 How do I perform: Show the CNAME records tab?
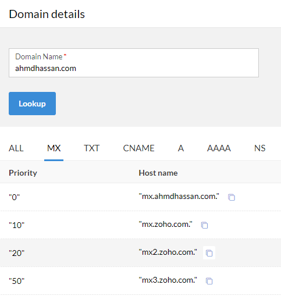click(x=138, y=148)
